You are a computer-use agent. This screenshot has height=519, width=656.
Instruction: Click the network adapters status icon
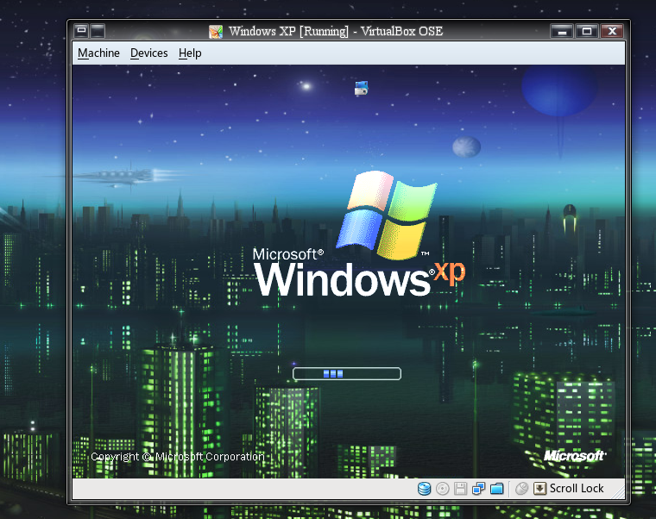pyautogui.click(x=478, y=489)
